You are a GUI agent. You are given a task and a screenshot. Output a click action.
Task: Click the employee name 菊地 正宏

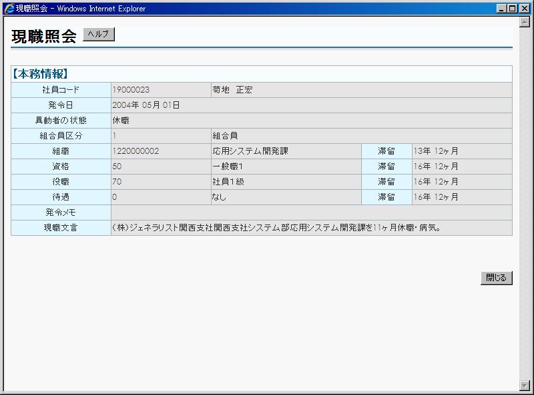point(232,90)
